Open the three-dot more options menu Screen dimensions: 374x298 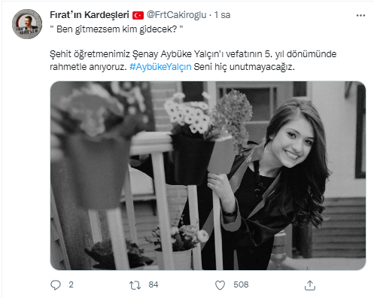[360, 16]
